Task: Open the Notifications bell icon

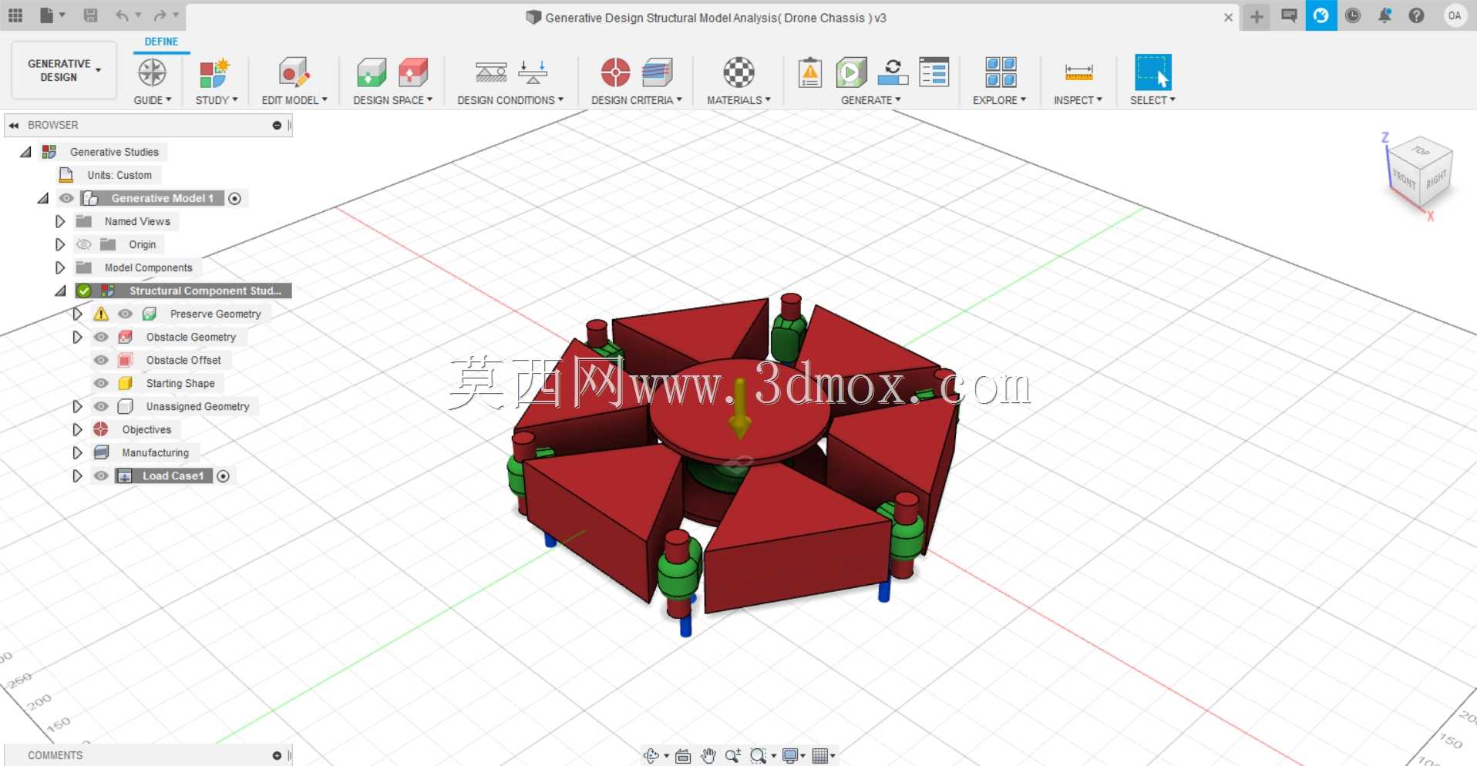Action: click(1384, 15)
